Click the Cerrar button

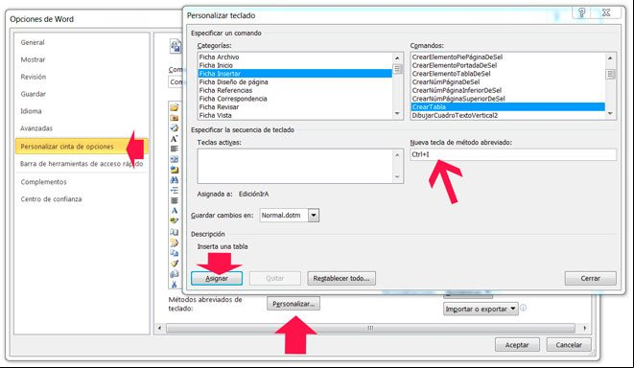pos(590,278)
